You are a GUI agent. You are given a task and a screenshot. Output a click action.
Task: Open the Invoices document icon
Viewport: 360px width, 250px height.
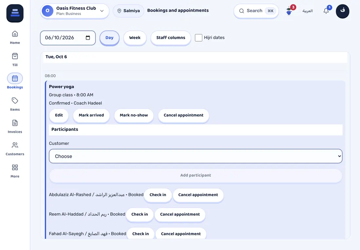tap(15, 123)
